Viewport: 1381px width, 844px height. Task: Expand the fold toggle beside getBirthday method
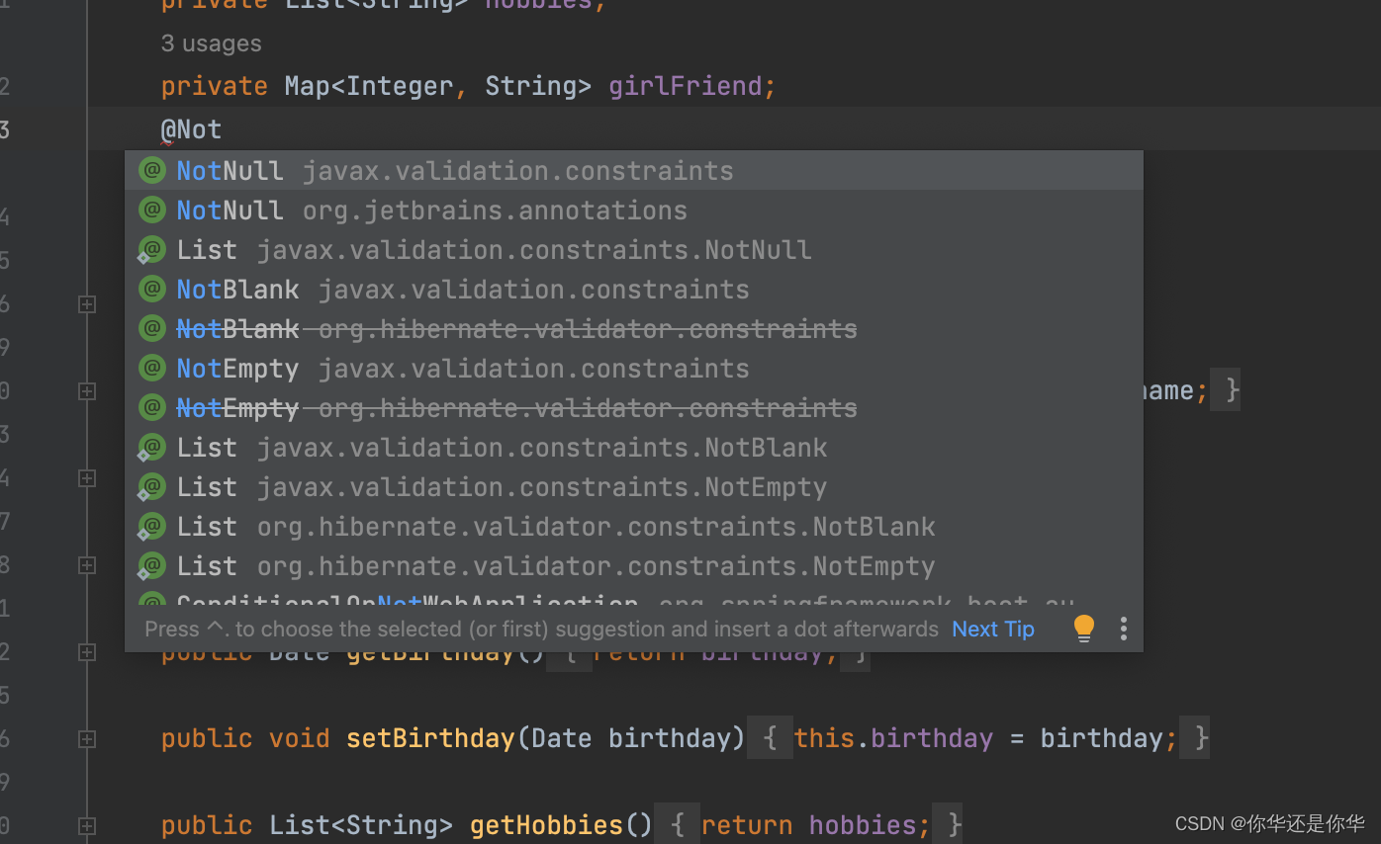click(87, 652)
